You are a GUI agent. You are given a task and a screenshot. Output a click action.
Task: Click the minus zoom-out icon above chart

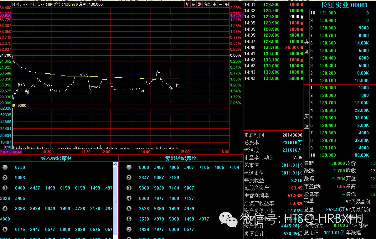220,4
